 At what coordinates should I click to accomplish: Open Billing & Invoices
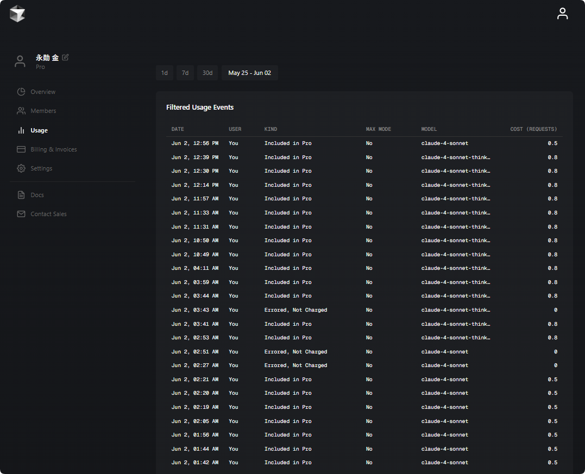[x=54, y=149]
